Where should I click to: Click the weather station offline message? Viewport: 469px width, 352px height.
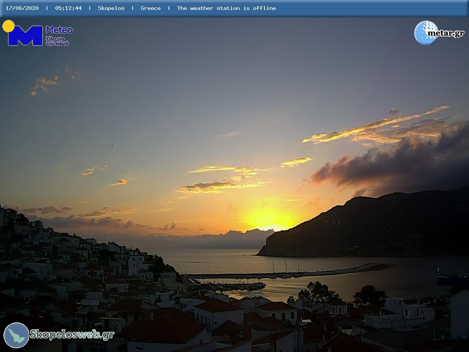pos(226,8)
